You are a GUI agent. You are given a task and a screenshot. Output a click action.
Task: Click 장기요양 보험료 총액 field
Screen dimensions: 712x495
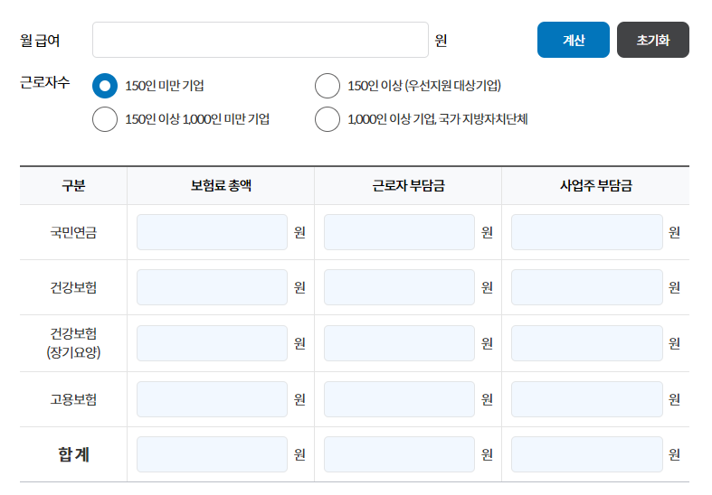coord(212,343)
